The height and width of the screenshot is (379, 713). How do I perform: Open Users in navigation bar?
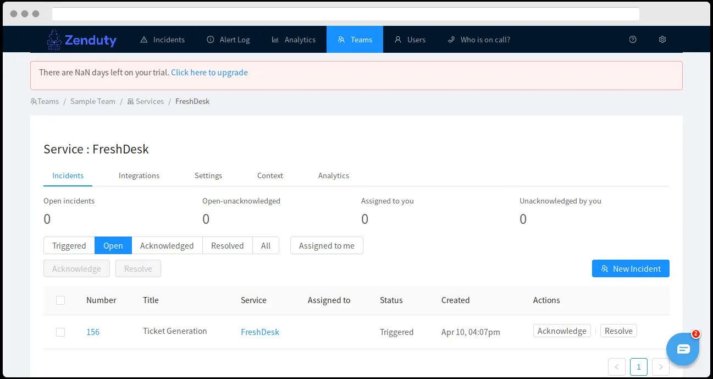click(410, 40)
